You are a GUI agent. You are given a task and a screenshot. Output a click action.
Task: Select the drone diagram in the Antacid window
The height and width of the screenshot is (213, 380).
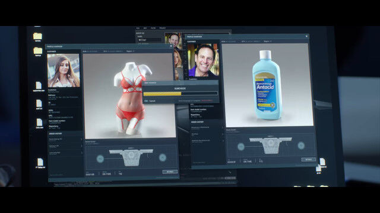(271, 145)
